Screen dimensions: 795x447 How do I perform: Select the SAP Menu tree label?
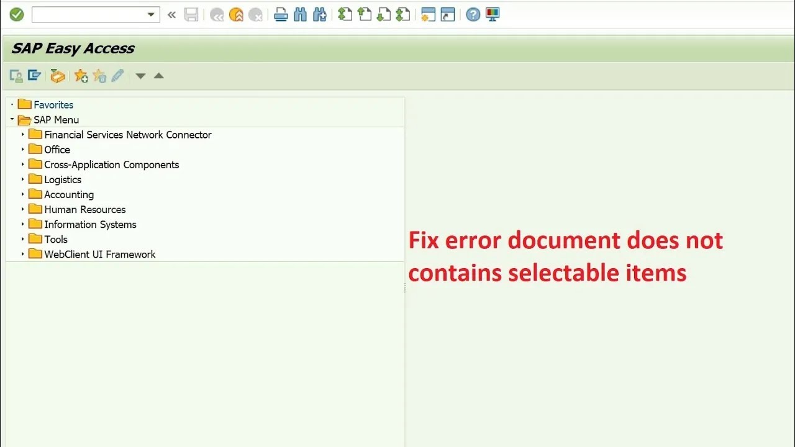pyautogui.click(x=57, y=120)
